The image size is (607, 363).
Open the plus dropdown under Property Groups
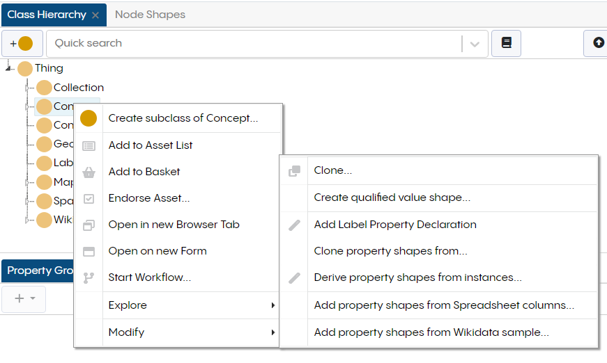pos(24,298)
